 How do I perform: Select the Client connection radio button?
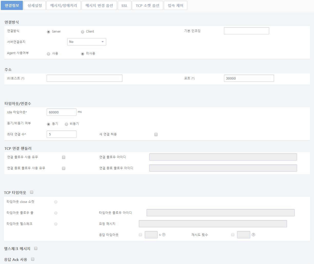(83, 32)
